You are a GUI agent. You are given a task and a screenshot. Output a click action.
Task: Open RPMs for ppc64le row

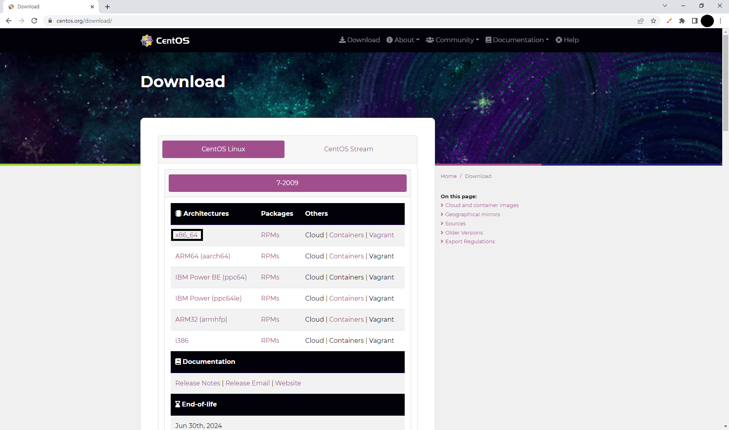click(x=270, y=298)
